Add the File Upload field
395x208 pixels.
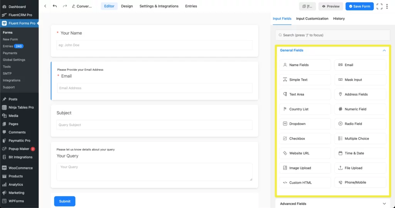360,168
